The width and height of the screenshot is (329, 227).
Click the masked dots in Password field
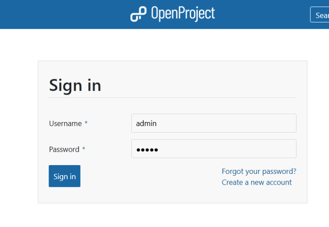(x=147, y=150)
